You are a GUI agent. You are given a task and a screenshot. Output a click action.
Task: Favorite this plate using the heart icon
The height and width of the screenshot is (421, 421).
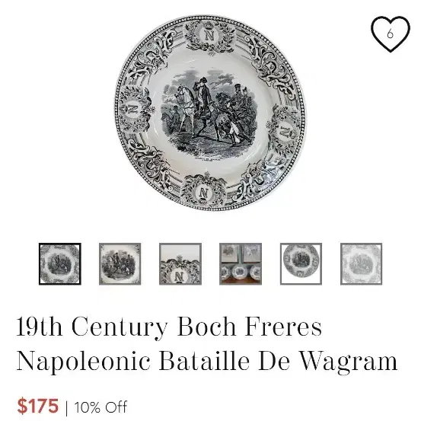coord(391,33)
